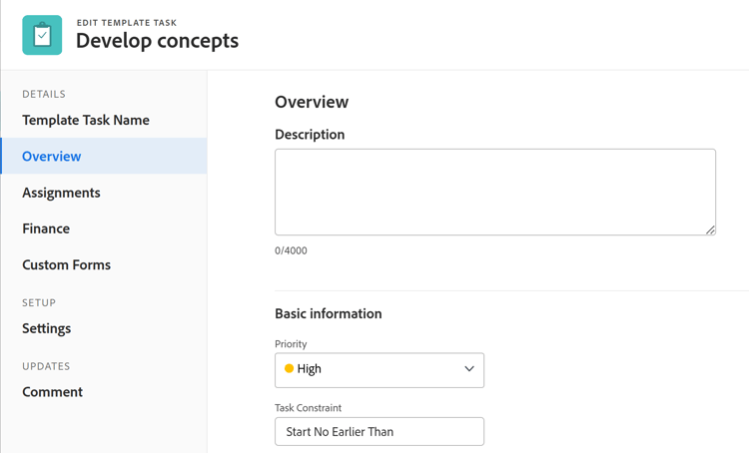The height and width of the screenshot is (453, 749).
Task: Open the Finance section
Action: point(46,228)
